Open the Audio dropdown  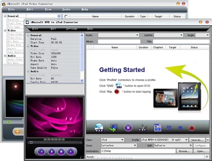118,35
